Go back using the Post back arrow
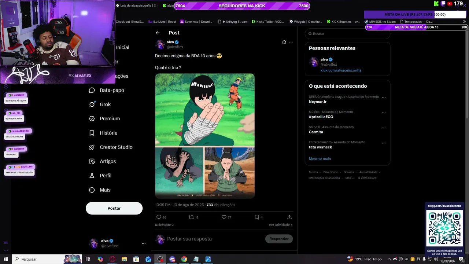This screenshot has height=264, width=469. [x=158, y=33]
